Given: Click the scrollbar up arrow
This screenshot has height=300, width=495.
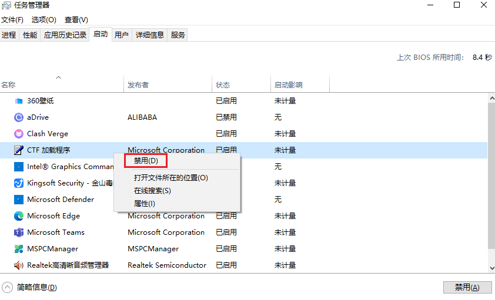Looking at the screenshot, I should coord(491,98).
